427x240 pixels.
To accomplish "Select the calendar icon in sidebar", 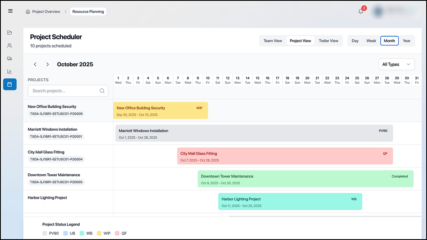I will (10, 84).
